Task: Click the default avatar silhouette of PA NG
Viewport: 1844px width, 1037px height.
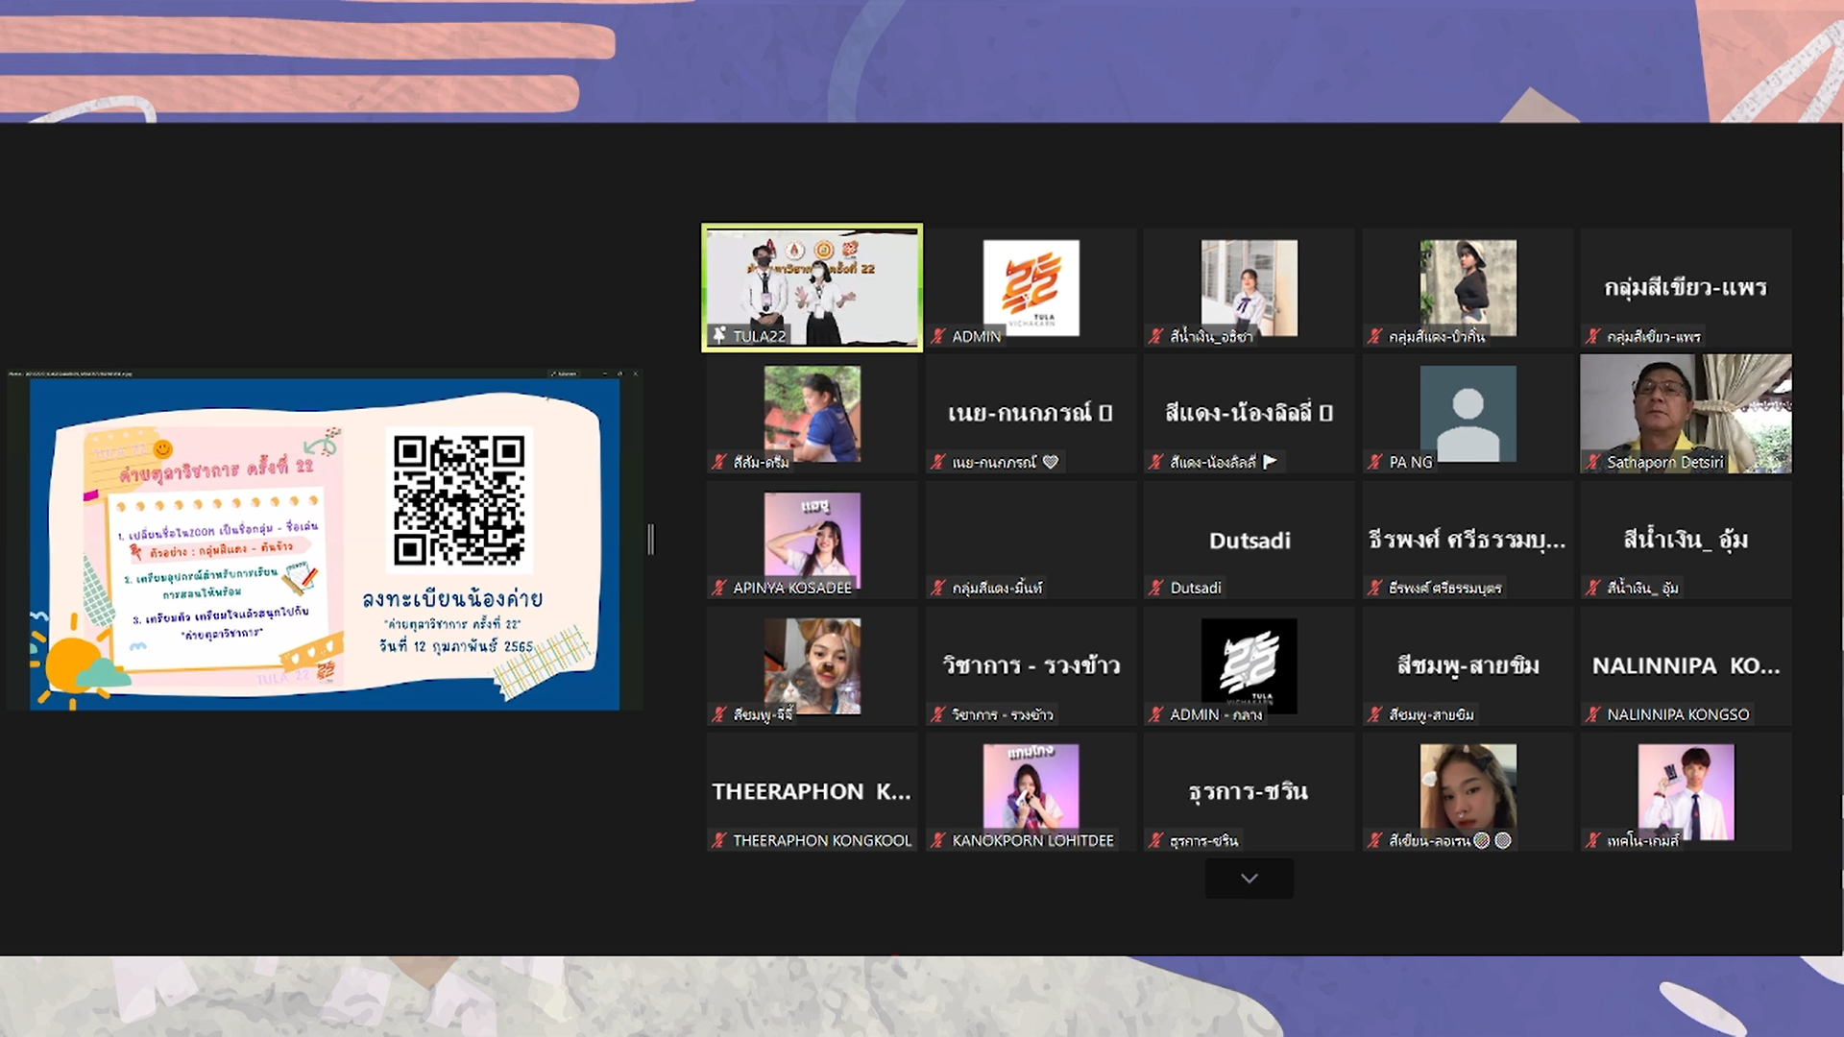Action: [x=1468, y=413]
